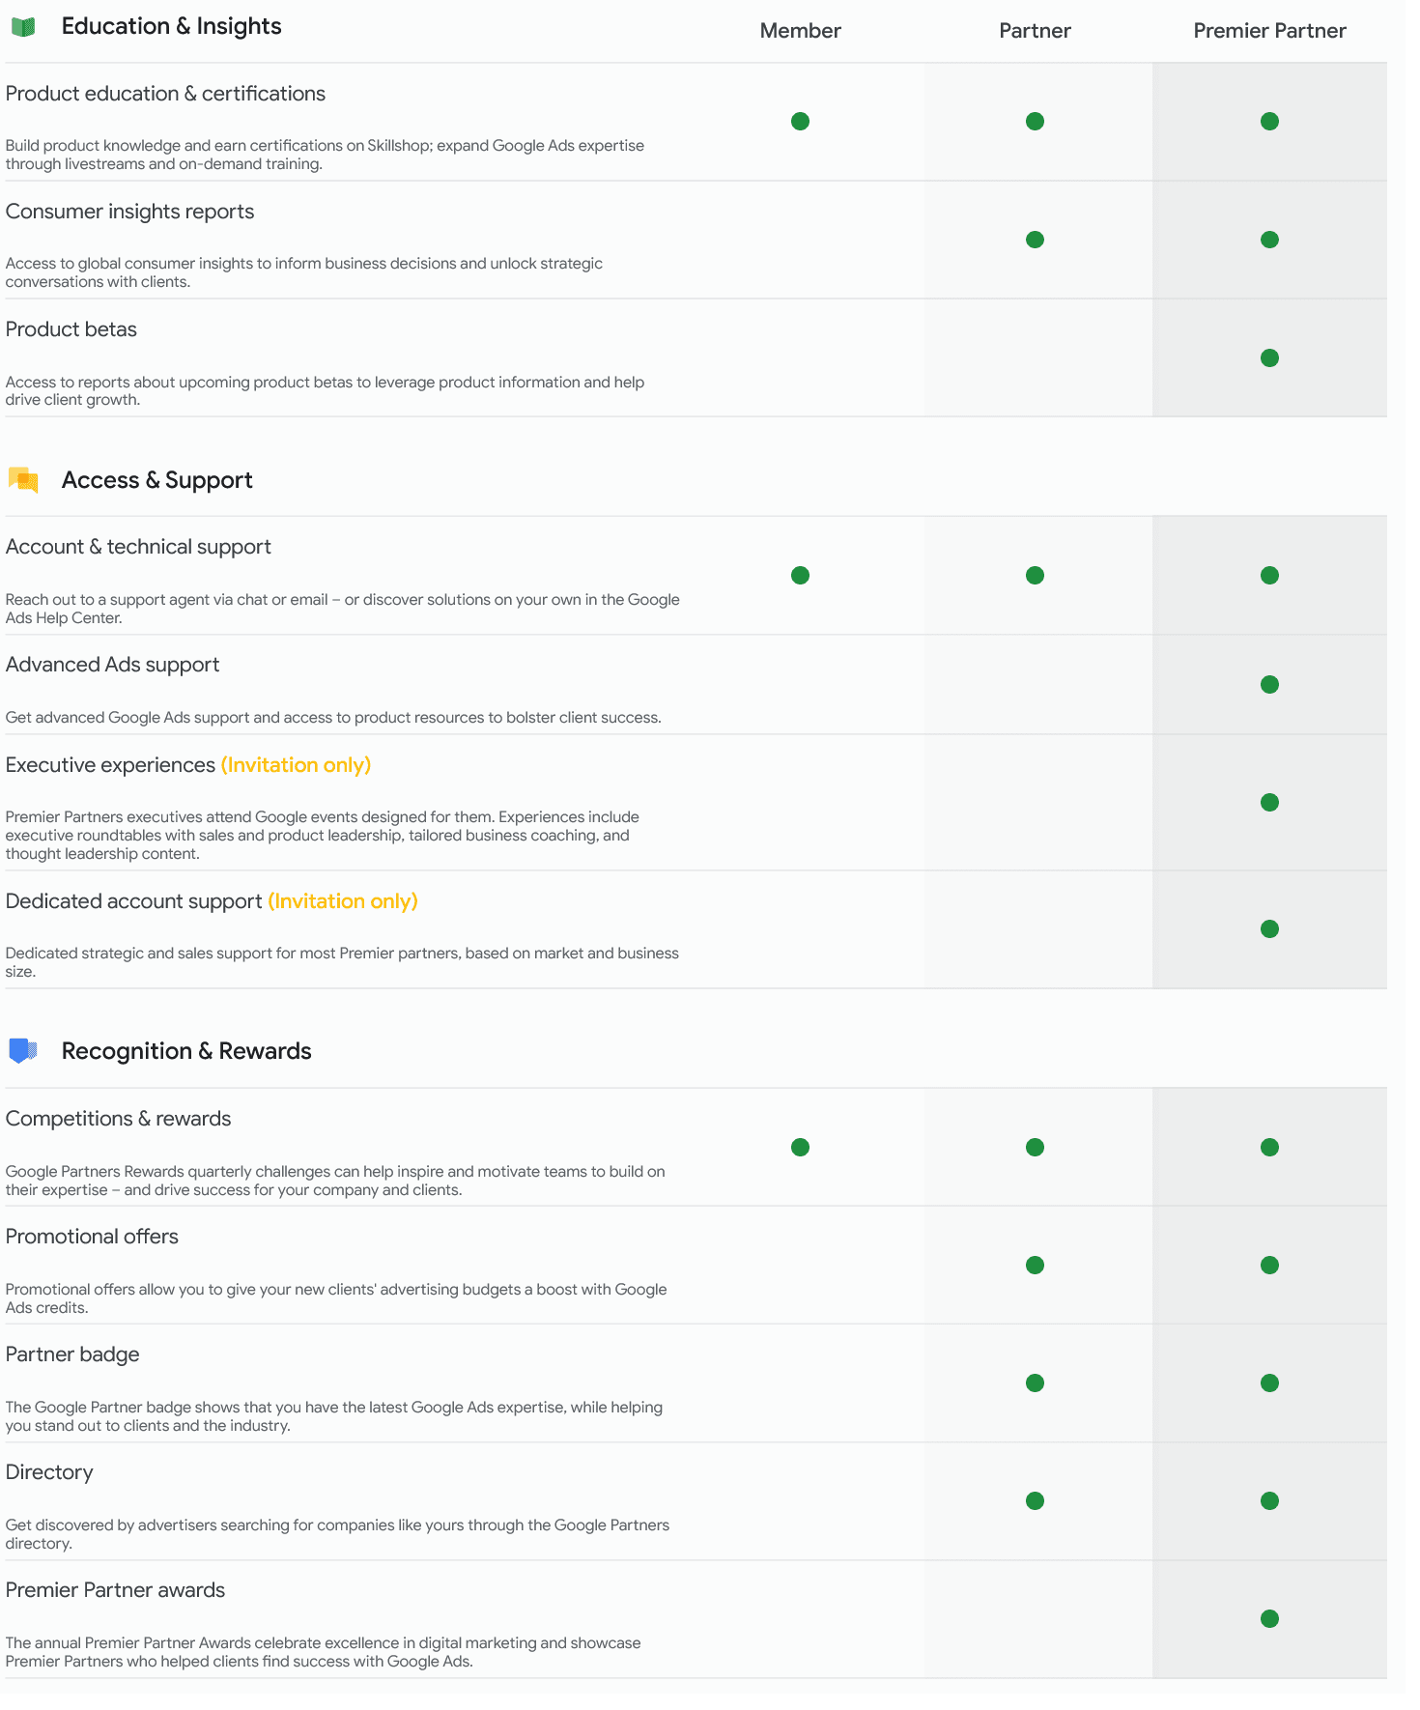The width and height of the screenshot is (1420, 1710).
Task: Click the yellow chat Access & Support icon
Action: click(23, 480)
